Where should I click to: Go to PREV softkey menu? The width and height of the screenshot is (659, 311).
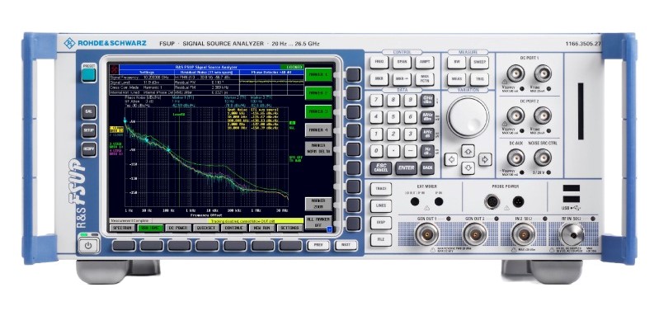pyautogui.click(x=318, y=246)
